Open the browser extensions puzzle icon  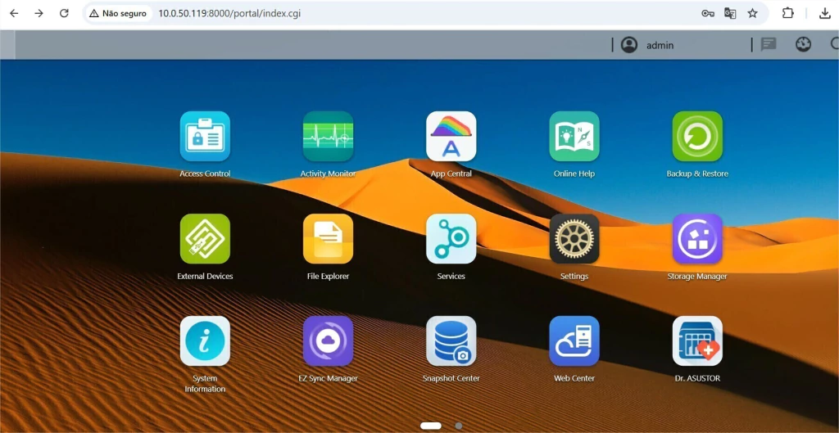(787, 13)
